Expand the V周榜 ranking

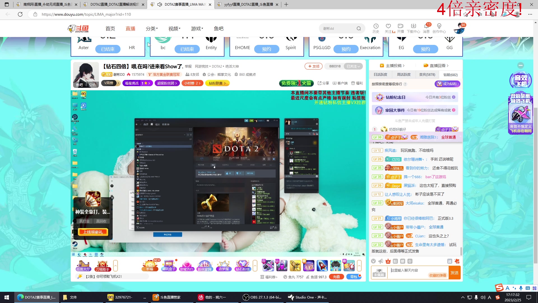(x=110, y=83)
